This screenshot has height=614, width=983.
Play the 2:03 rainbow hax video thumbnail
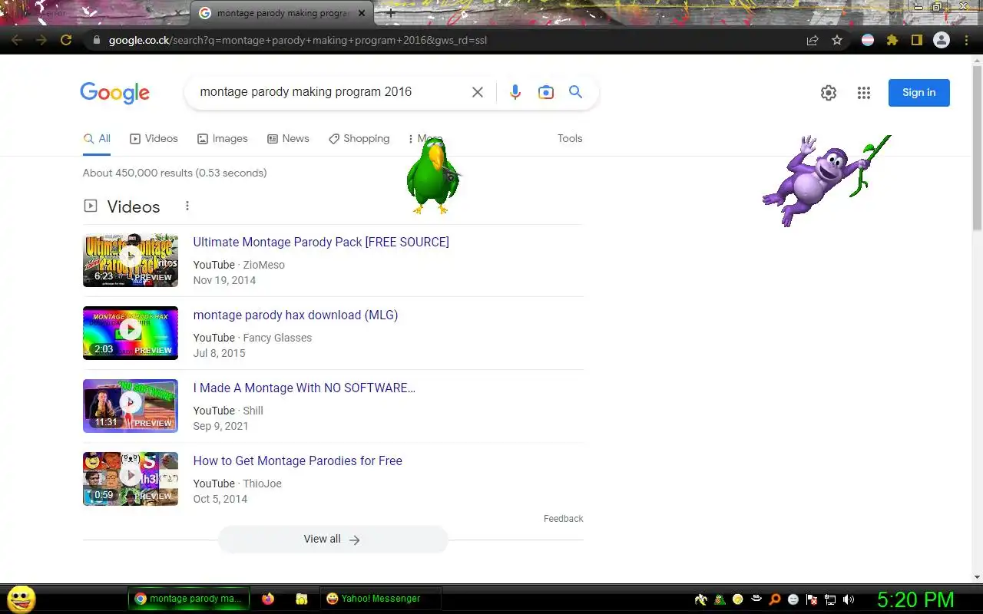pyautogui.click(x=131, y=333)
